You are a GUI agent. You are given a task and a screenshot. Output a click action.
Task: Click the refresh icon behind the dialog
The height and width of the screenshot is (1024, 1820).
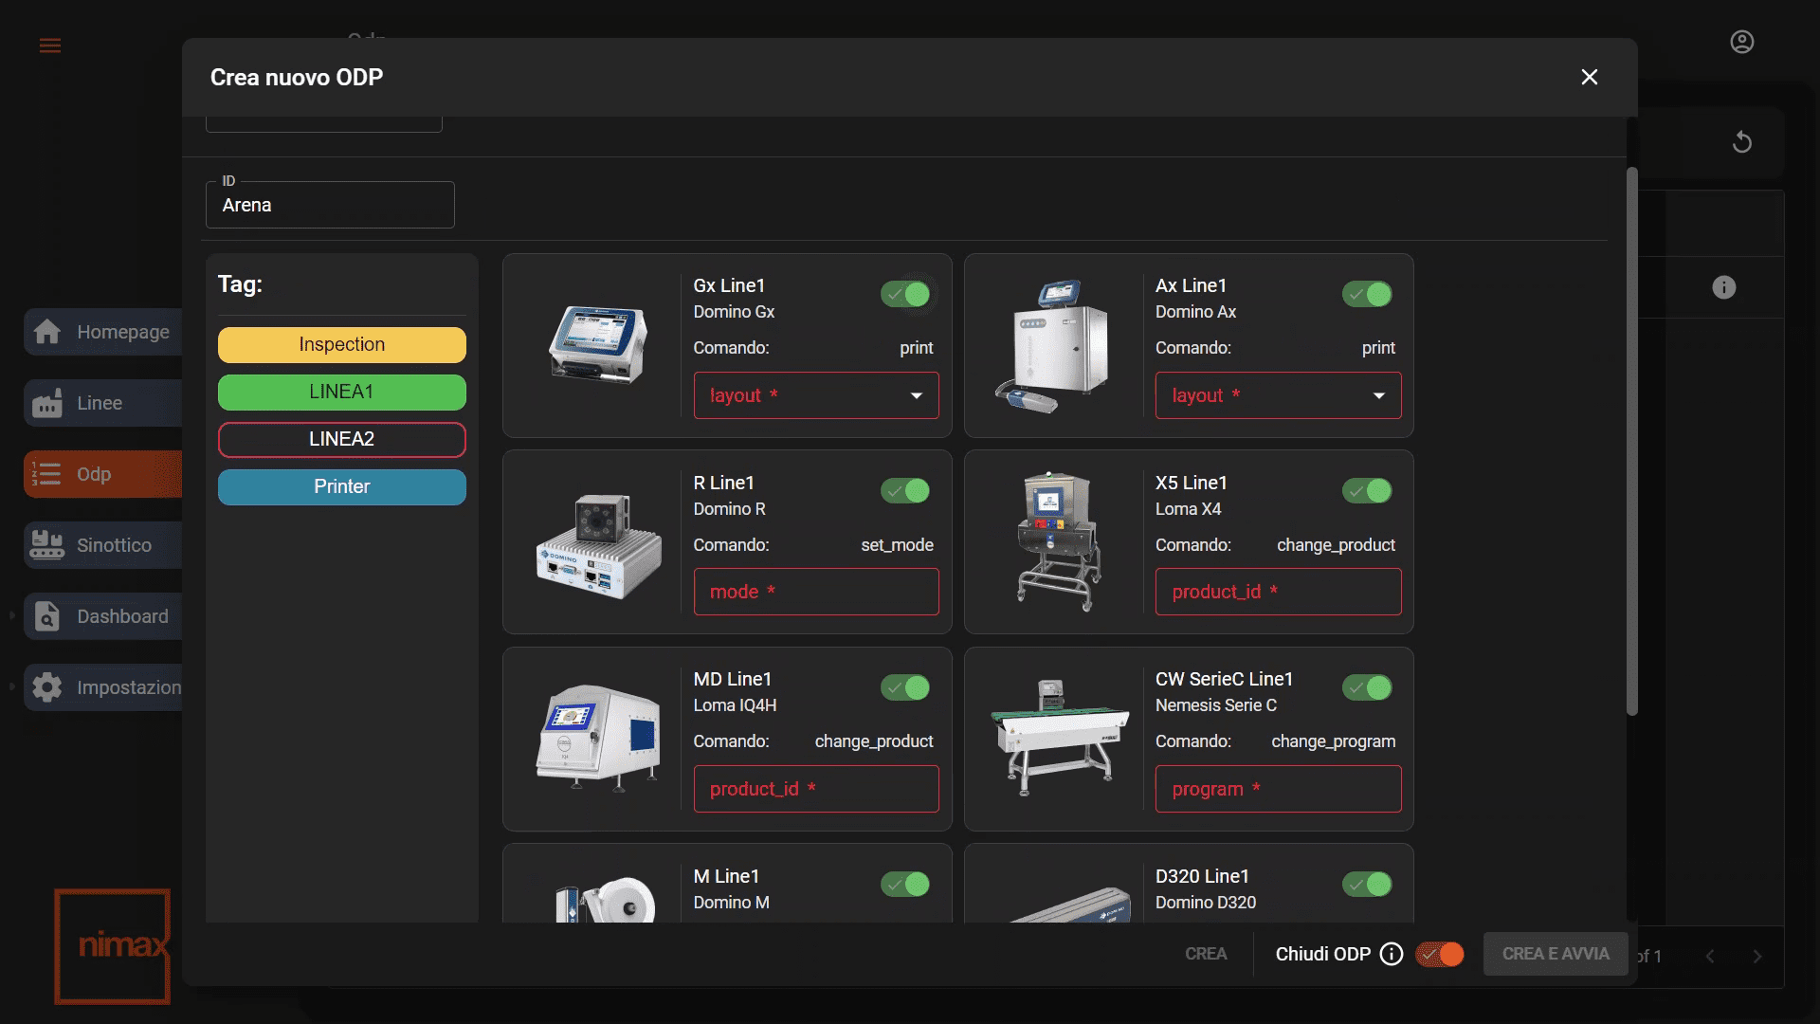1742,142
